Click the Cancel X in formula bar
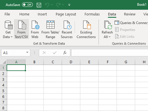Screen dimensions: 148x111 [44, 53]
